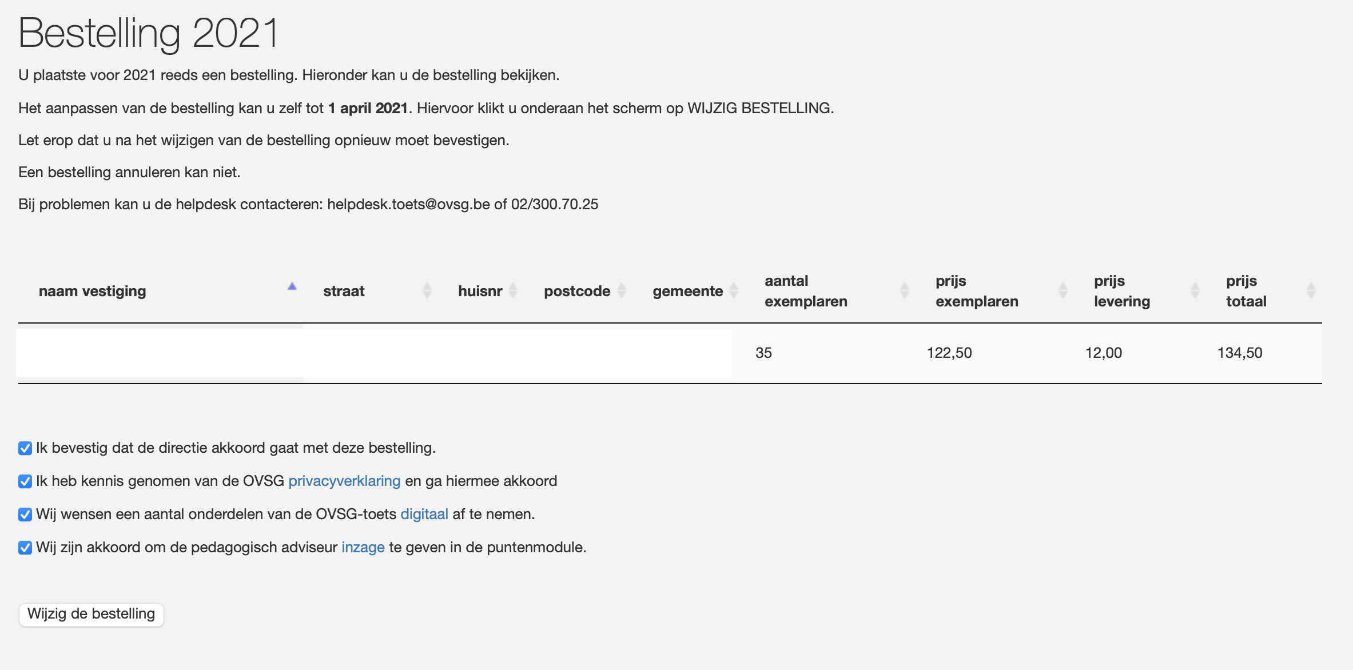Open the privacyverklaring link
Viewport: 1353px width, 670px height.
tap(344, 481)
